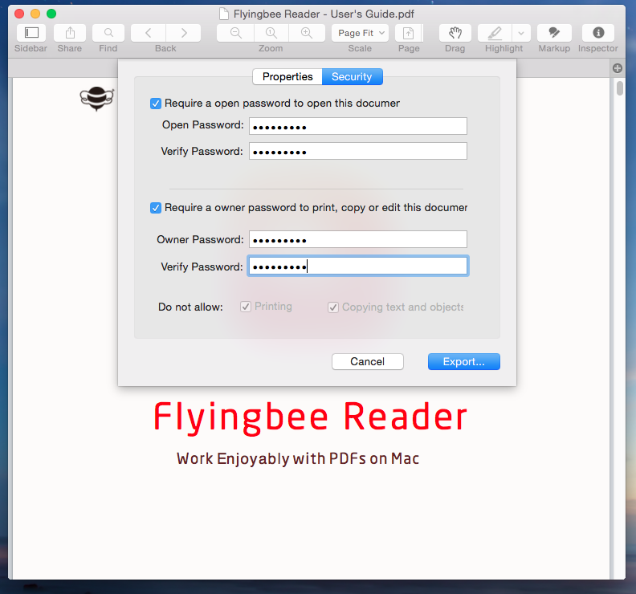
Task: Expand the Highlight options arrow
Action: pos(521,33)
